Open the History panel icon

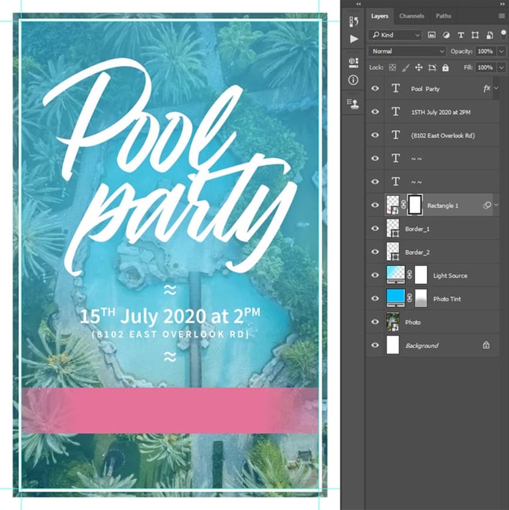pos(353,22)
